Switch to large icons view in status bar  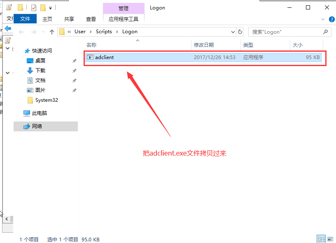coord(330,239)
